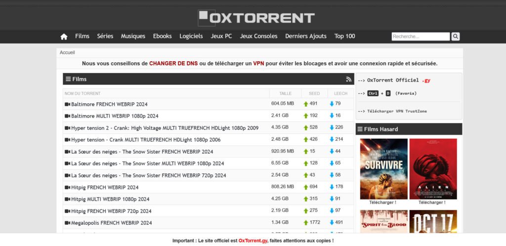Open Hitpig FRENCH WEBRIP 720p 2024 torrent
This screenshot has width=506, height=246.
pyautogui.click(x=111, y=211)
